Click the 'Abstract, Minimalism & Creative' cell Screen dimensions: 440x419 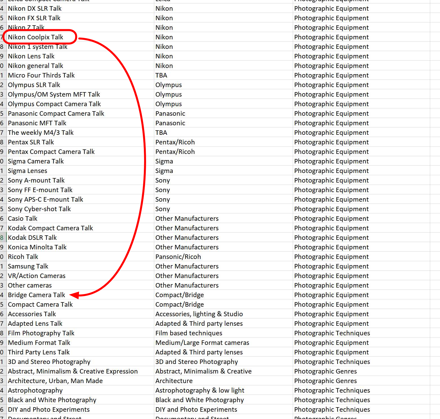pos(223,371)
